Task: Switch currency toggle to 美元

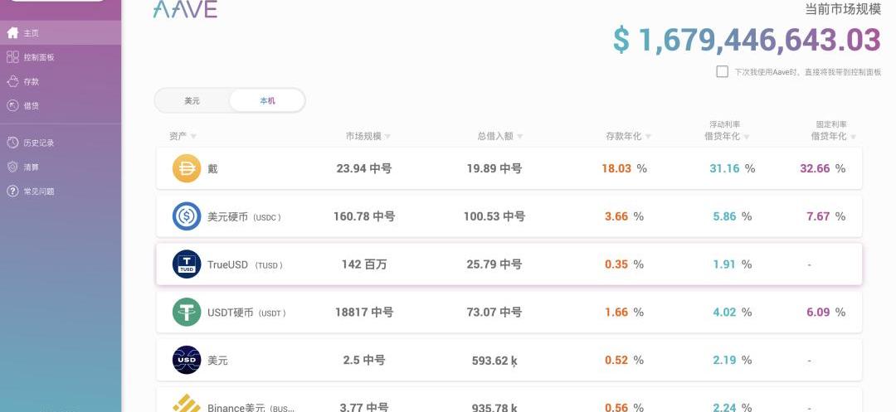Action: click(192, 100)
